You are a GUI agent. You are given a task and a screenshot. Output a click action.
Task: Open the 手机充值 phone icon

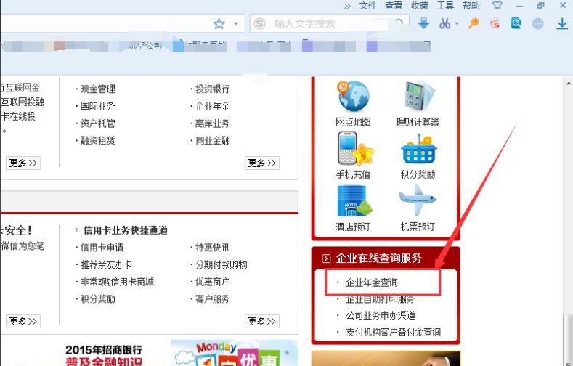click(355, 148)
